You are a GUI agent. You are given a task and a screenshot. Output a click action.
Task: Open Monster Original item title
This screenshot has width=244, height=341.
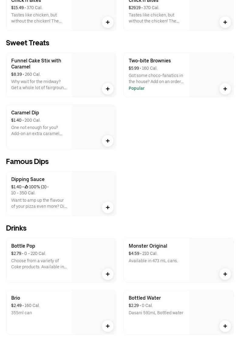pyautogui.click(x=148, y=246)
